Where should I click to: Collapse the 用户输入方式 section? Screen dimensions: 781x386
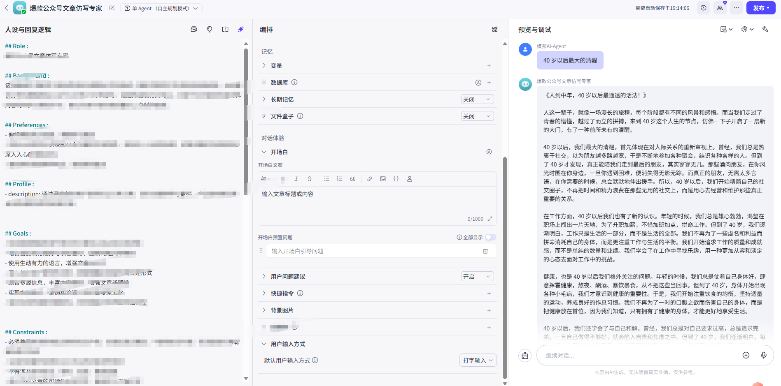tap(264, 344)
